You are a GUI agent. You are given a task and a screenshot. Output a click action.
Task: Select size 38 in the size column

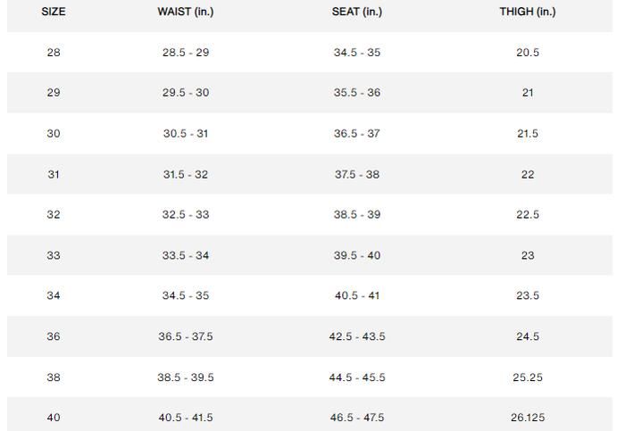point(54,377)
